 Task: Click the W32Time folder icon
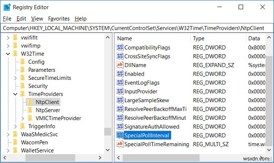tap(15, 53)
